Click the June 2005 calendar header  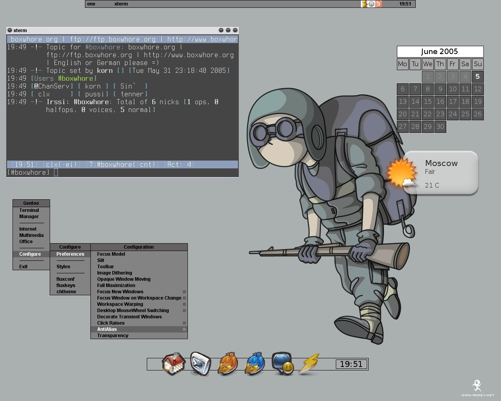pos(440,52)
